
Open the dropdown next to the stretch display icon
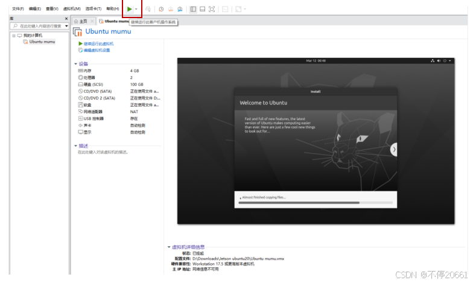click(245, 9)
